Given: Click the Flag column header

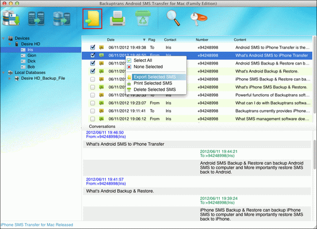Looking at the screenshot, I should [152, 40].
